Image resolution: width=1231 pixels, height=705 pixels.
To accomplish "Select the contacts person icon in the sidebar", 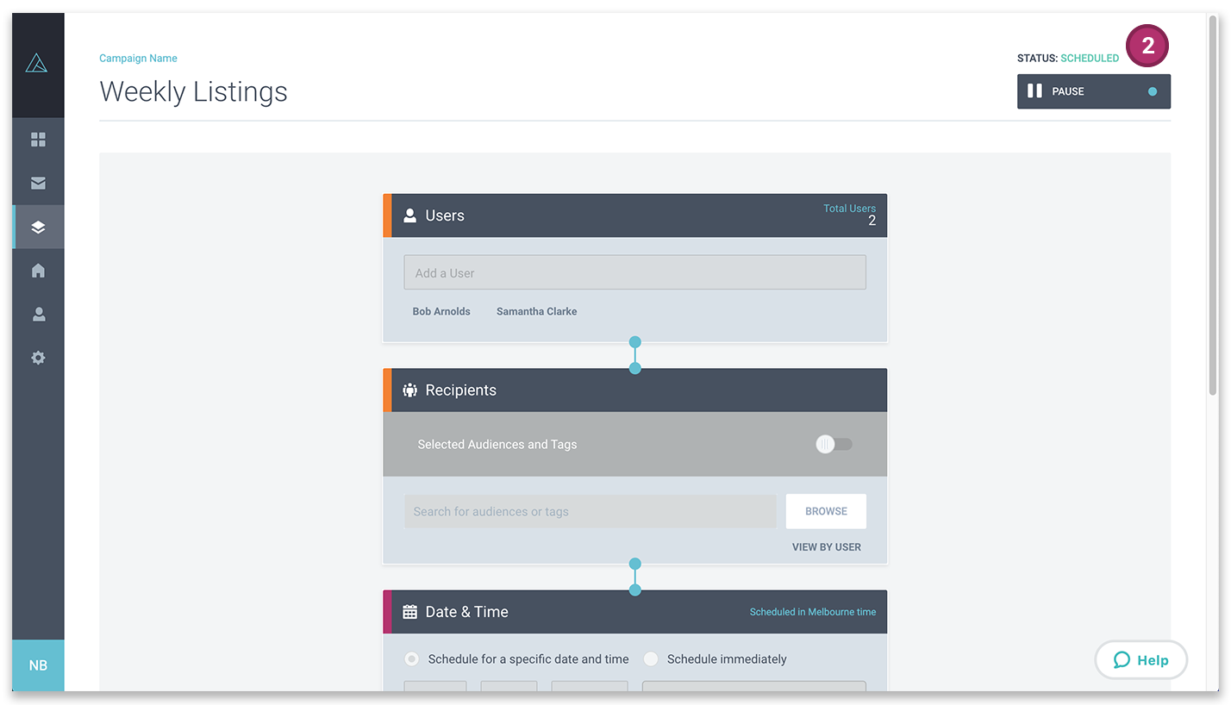I will [38, 314].
